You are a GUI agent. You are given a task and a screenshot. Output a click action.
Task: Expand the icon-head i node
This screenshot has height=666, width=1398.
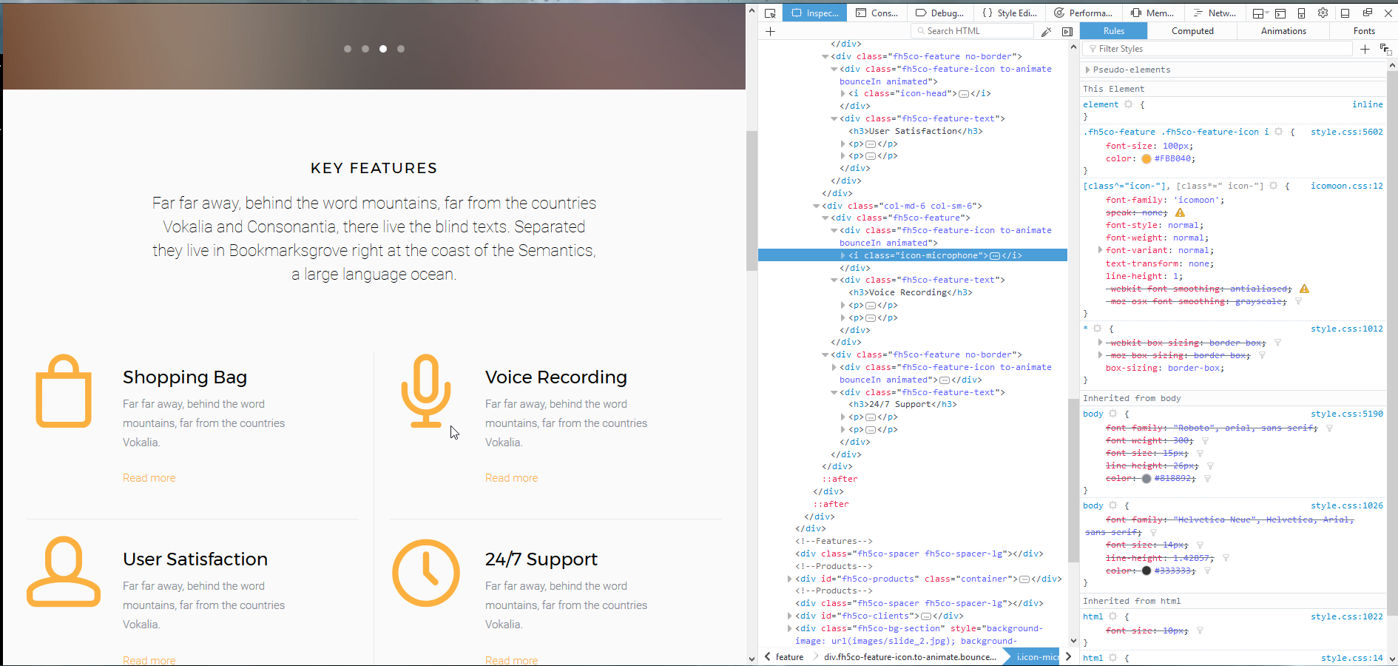[x=842, y=93]
